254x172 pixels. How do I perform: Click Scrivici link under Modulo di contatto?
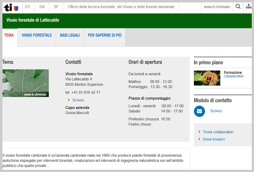(216, 111)
